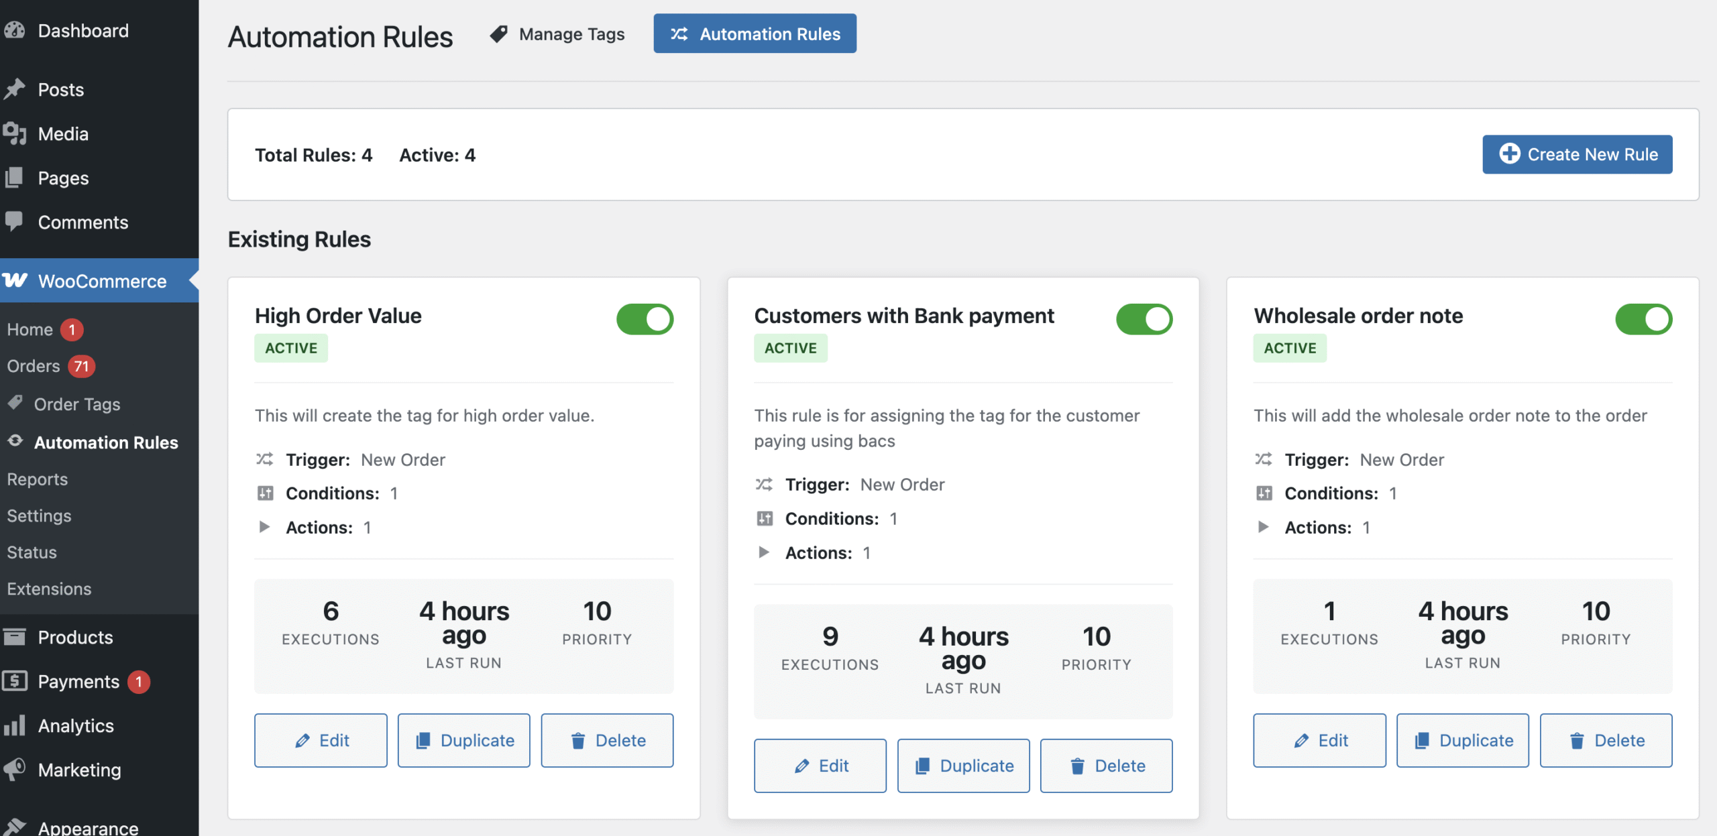This screenshot has height=836, width=1717.
Task: Expand Actions arrow in Wholesale order note card
Action: tap(1263, 527)
